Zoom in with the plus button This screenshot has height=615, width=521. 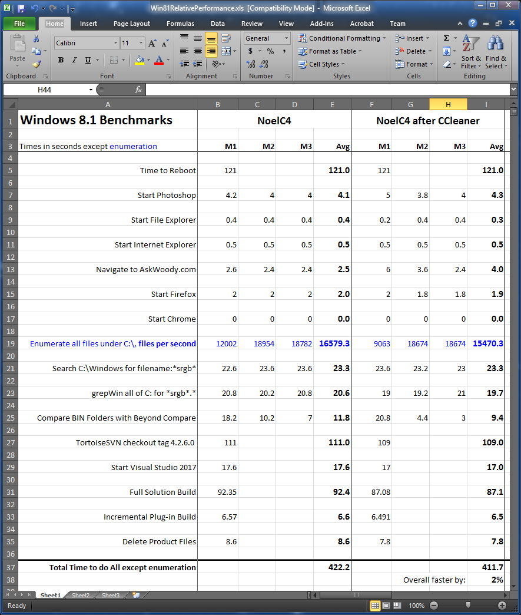502,606
